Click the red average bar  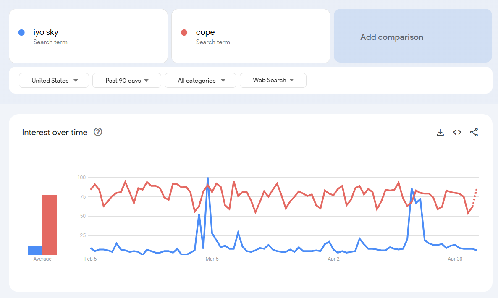(50, 225)
